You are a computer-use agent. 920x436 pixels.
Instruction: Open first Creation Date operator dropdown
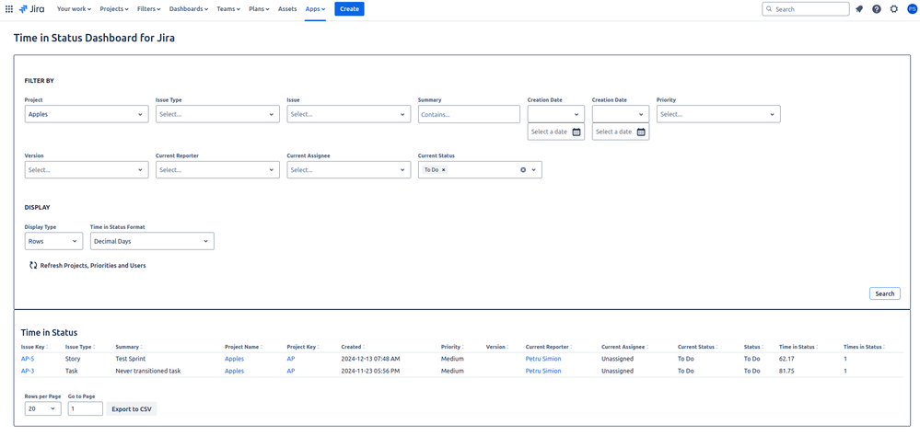[556, 114]
